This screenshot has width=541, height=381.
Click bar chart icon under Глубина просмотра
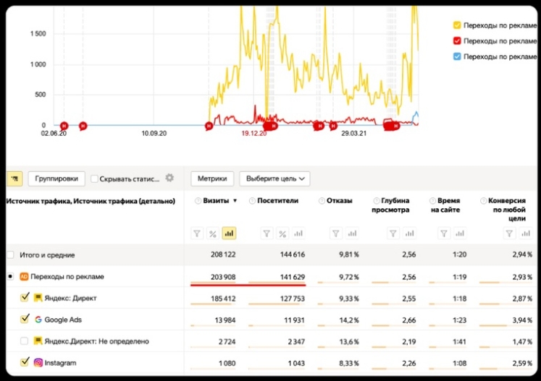pyautogui.click(x=409, y=234)
